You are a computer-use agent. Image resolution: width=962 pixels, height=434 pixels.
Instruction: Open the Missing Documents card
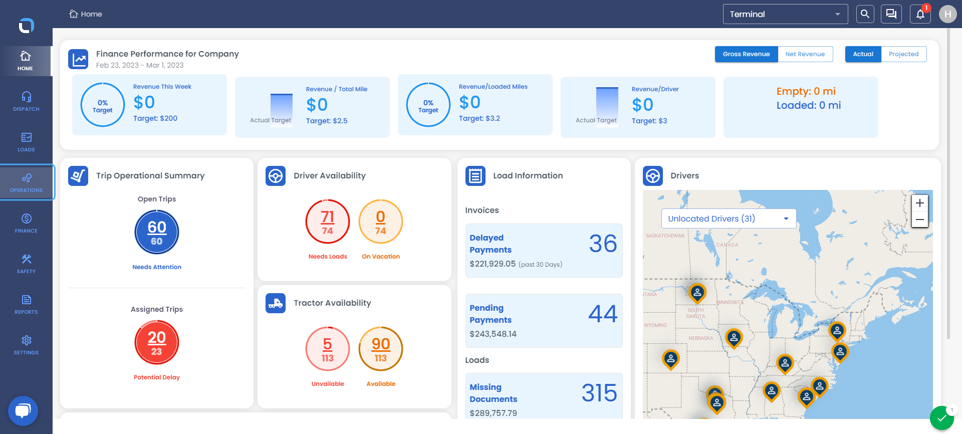coord(544,396)
